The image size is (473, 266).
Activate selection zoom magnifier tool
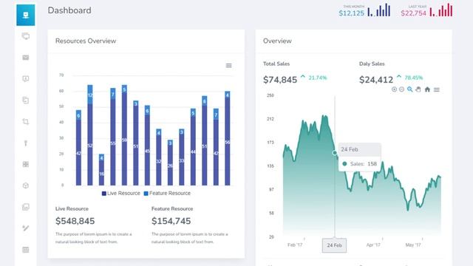point(409,89)
